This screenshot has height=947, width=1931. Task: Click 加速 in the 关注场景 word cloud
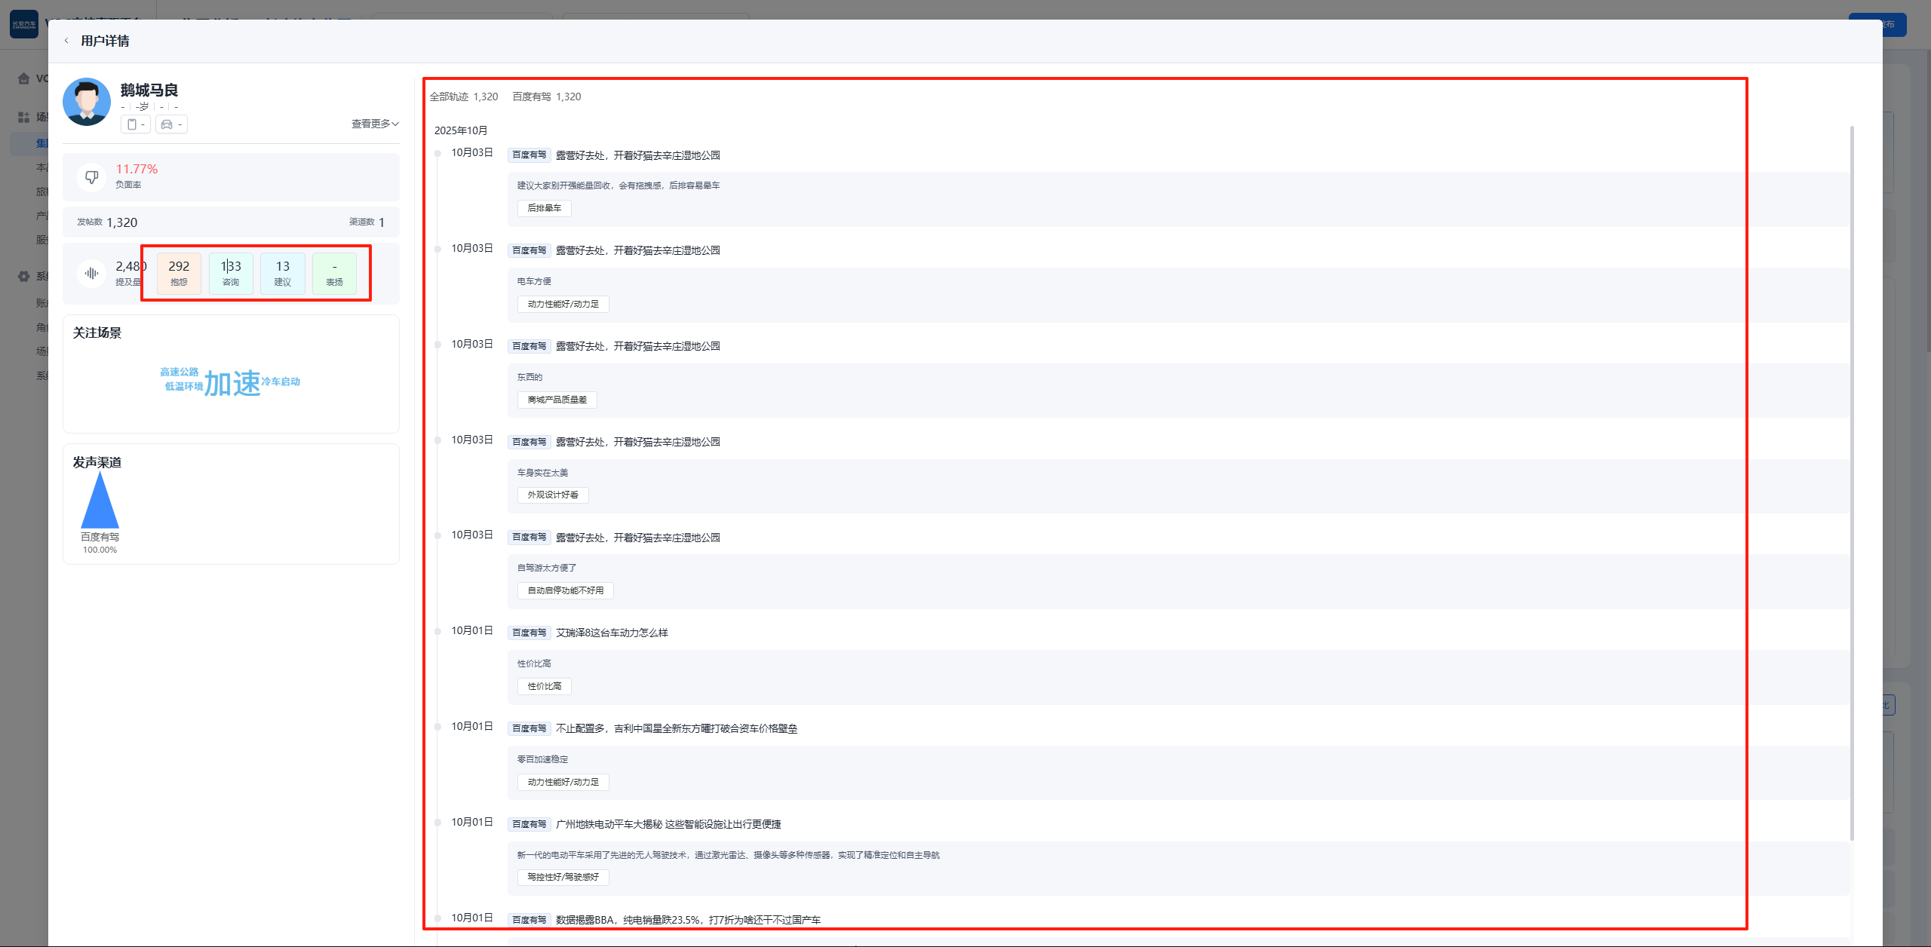click(232, 383)
